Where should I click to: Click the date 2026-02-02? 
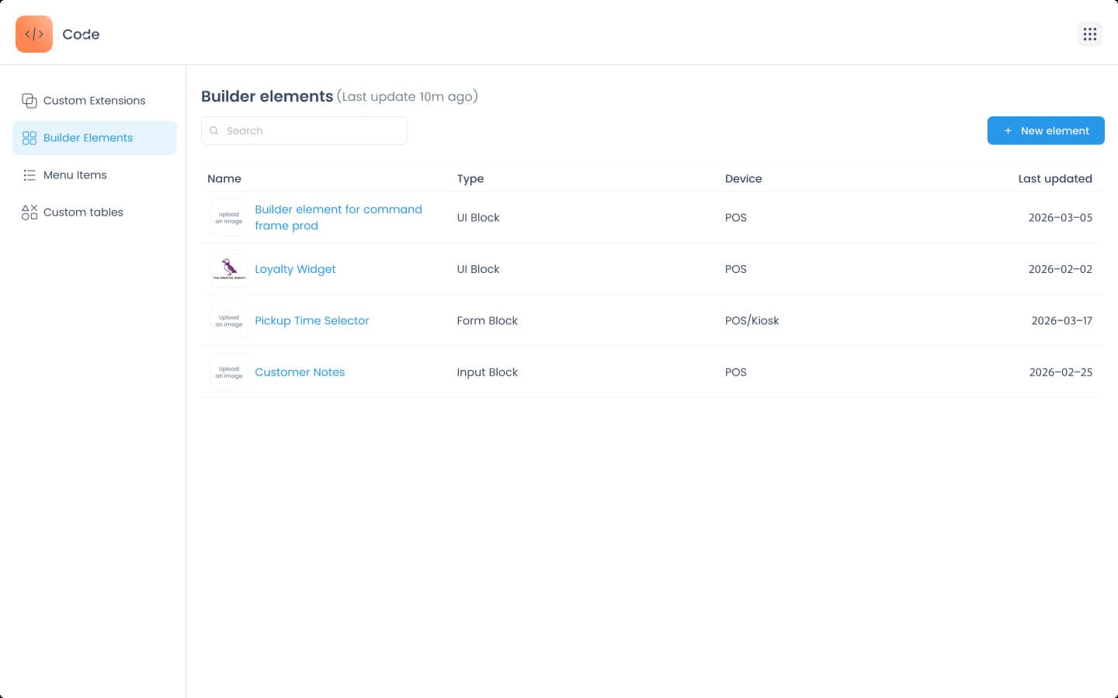1061,269
